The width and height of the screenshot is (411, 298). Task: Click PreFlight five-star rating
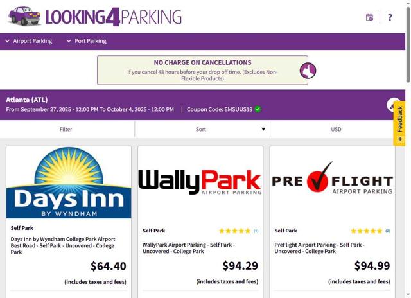point(366,231)
